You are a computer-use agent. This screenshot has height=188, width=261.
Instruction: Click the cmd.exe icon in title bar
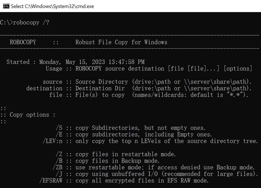coord(6,6)
